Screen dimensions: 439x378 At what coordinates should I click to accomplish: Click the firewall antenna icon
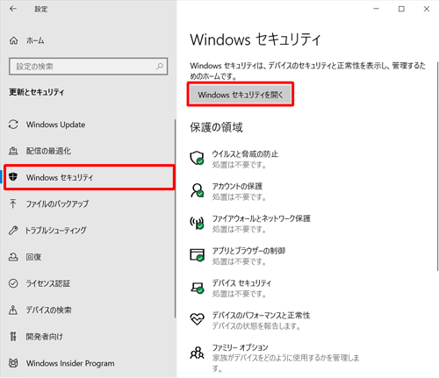tap(197, 223)
